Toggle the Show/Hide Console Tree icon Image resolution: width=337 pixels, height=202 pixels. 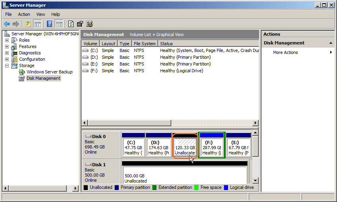[x=38, y=24]
